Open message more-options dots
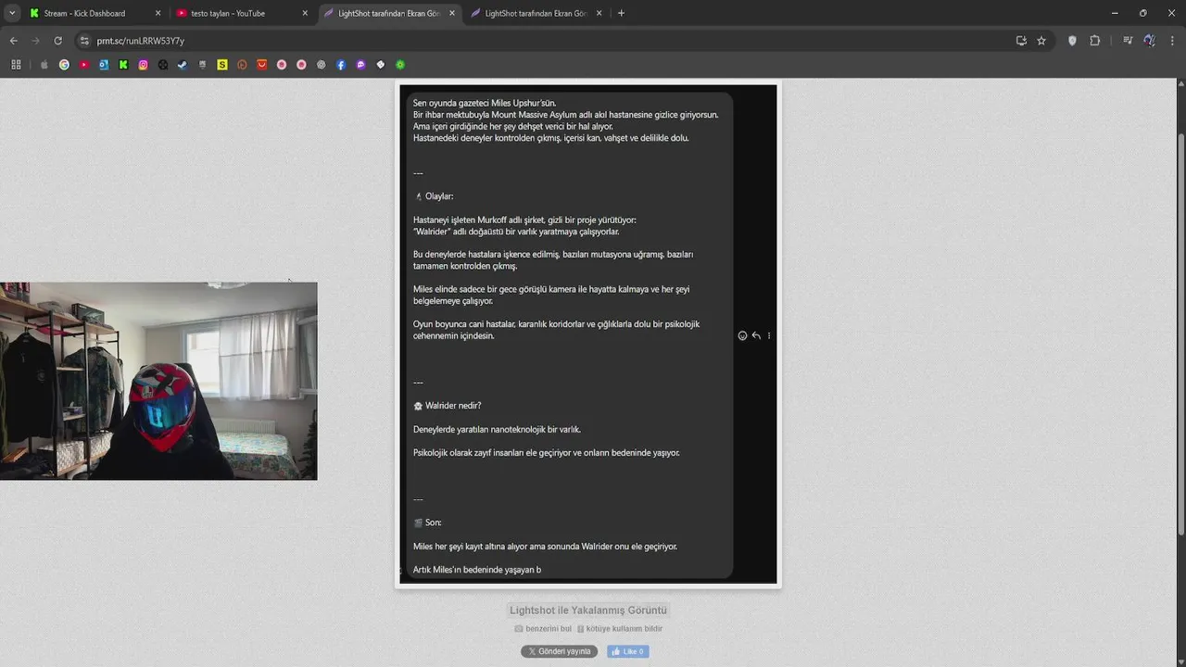This screenshot has width=1186, height=667. point(768,335)
